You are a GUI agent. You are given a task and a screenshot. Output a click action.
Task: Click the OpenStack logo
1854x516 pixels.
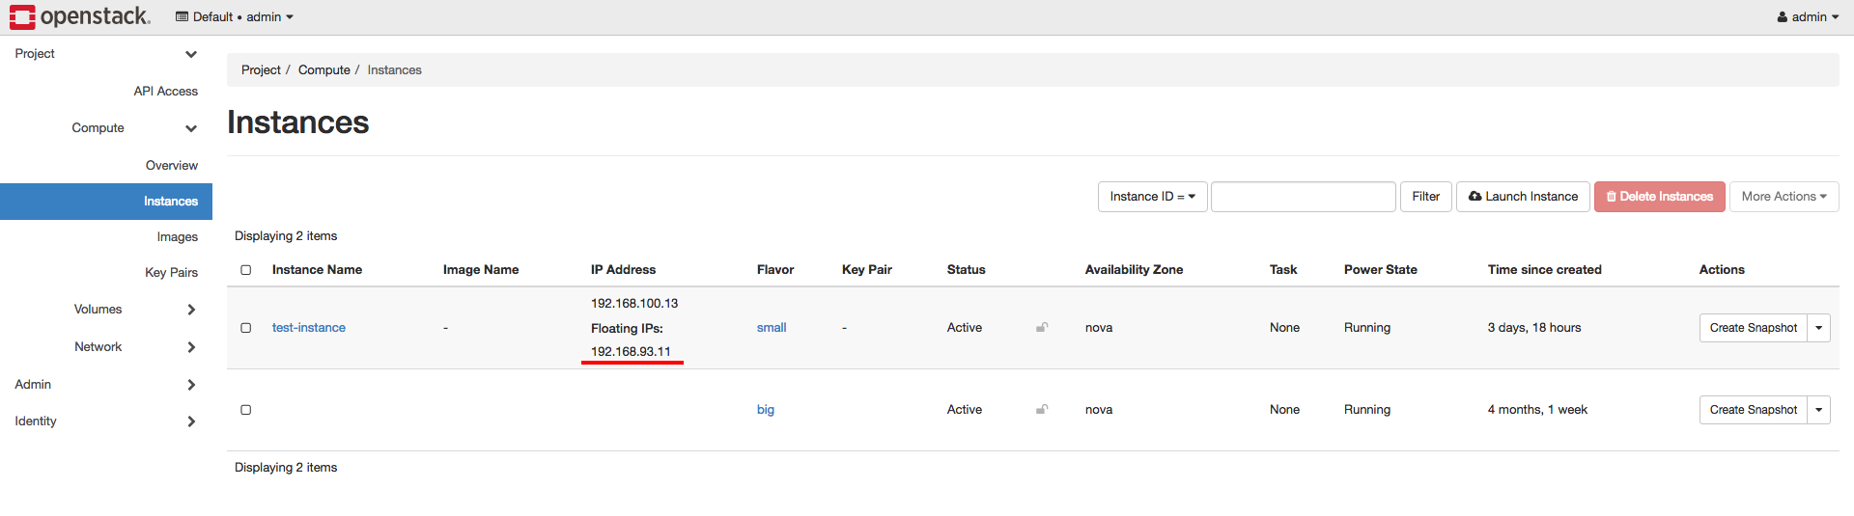80,16
